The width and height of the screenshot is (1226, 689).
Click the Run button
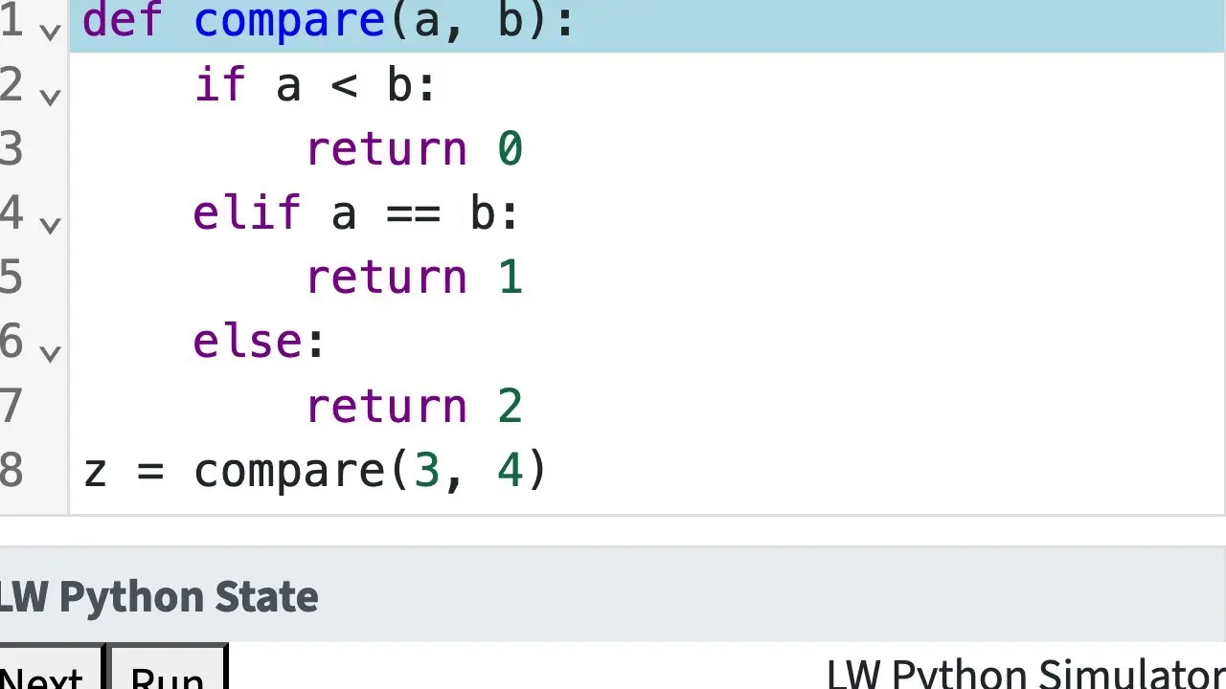coord(168,667)
